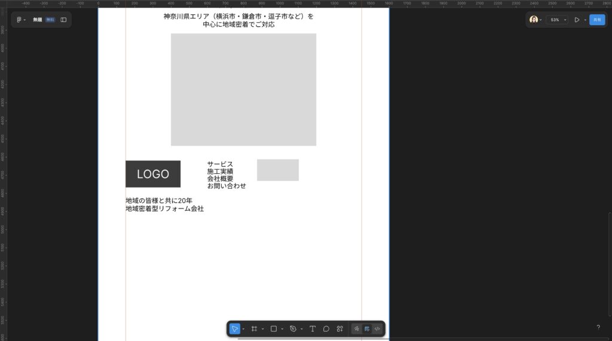The image size is (612, 341).
Task: Click the 無題 file name
Action: tap(37, 20)
